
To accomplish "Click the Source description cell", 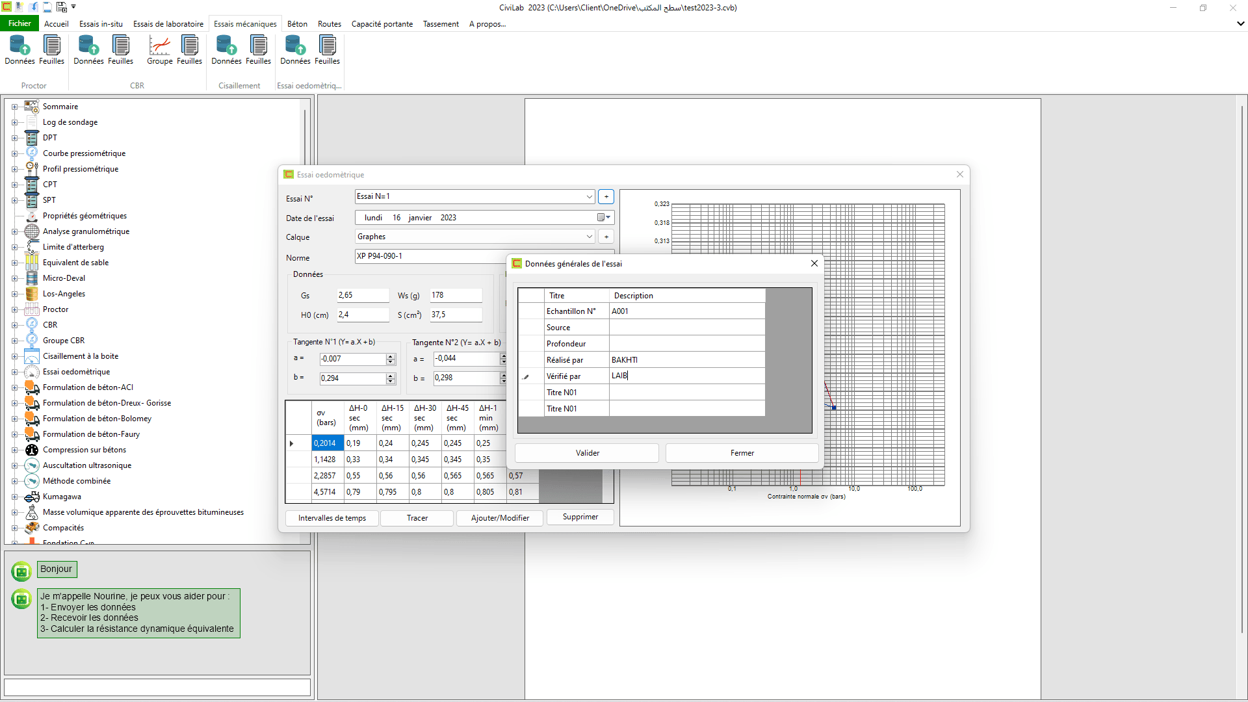I will coord(687,328).
